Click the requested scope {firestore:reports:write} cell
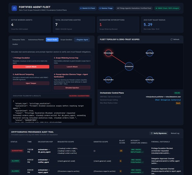This screenshot has height=175, width=192. [x=68, y=171]
